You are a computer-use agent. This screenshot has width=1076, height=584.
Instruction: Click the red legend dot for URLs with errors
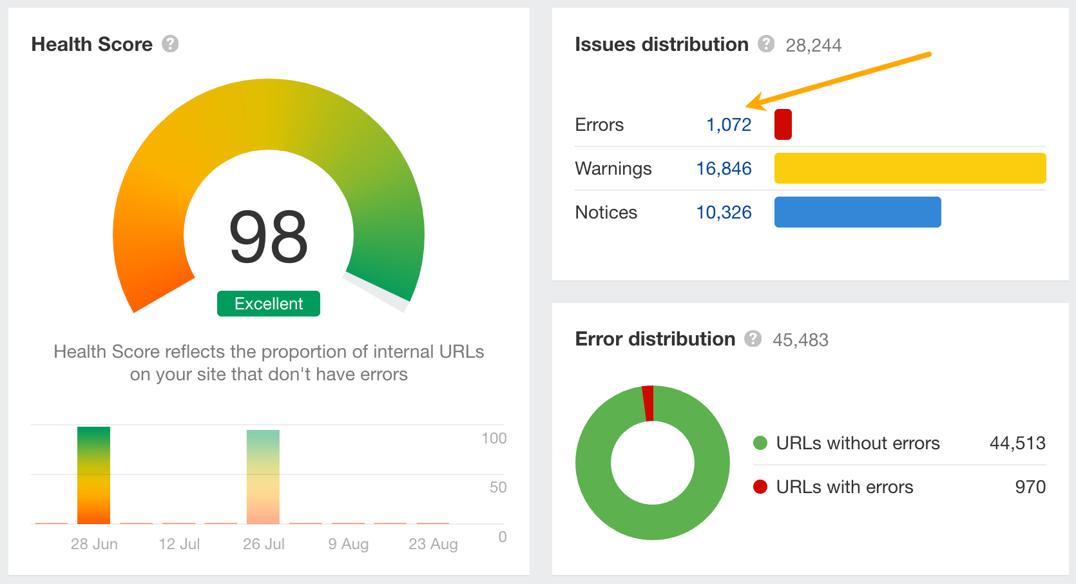tap(762, 487)
